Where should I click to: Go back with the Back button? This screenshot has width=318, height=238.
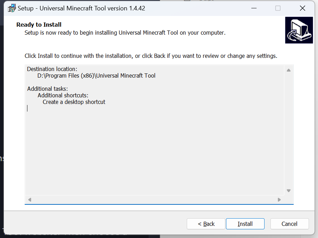click(206, 224)
